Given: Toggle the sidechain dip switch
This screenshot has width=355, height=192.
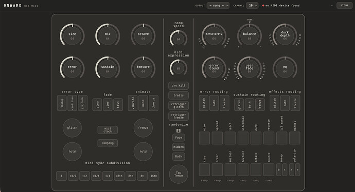Looking at the screenshot, I should coord(243,138).
